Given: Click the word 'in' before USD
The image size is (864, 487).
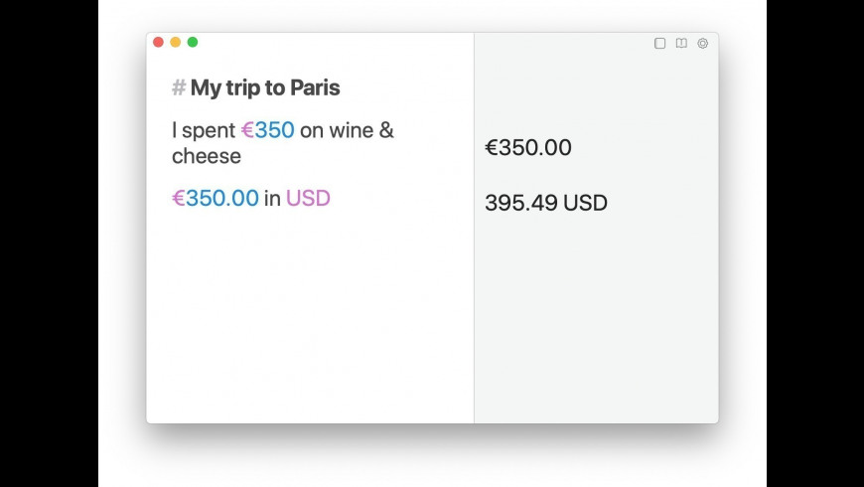Looking at the screenshot, I should (x=272, y=198).
